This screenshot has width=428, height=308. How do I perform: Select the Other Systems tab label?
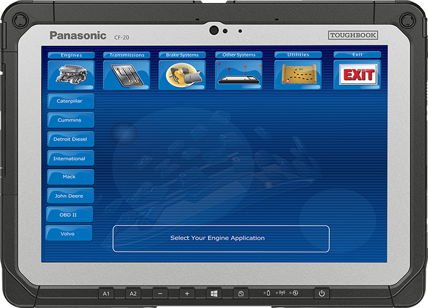[239, 55]
